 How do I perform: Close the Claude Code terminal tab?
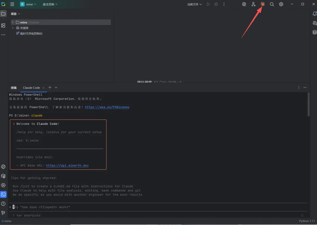(43, 88)
